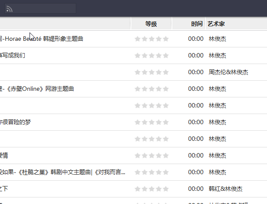Rate the Horae Beauté song five stars
267x204 pixels.
pyautogui.click(x=166, y=39)
